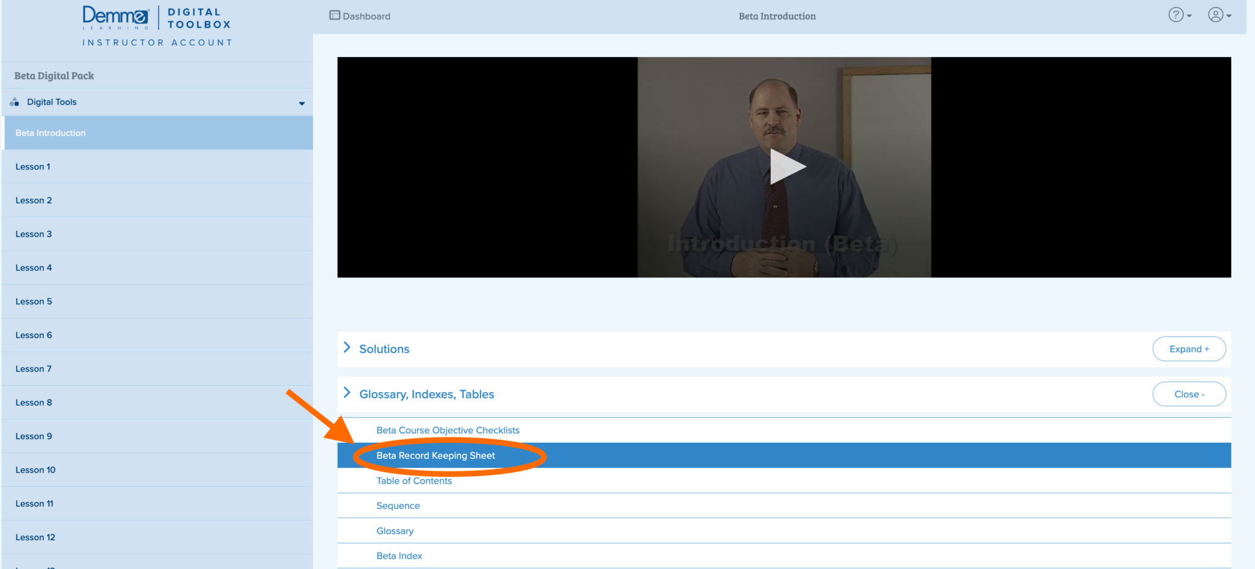Open the Beta Course Objective Checklists
The image size is (1255, 569).
[448, 430]
